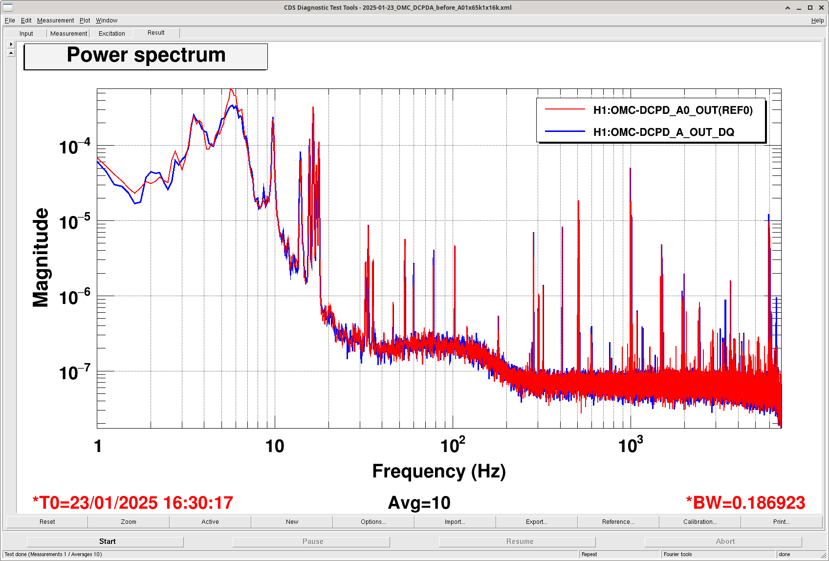Maximize the diagnostic tools window
This screenshot has width=829, height=561.
click(810, 8)
